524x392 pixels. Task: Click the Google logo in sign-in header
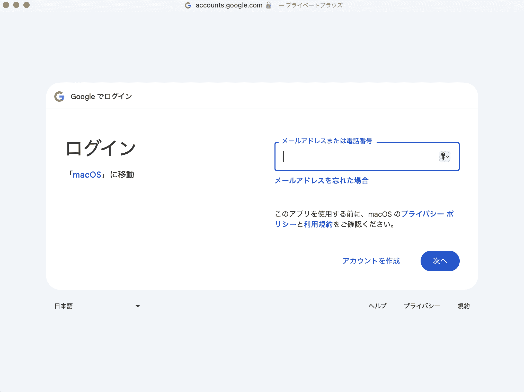[x=59, y=97]
